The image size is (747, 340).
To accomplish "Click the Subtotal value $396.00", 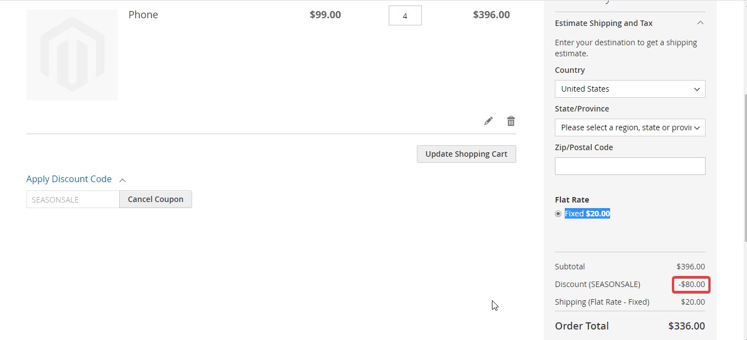I will tap(691, 266).
